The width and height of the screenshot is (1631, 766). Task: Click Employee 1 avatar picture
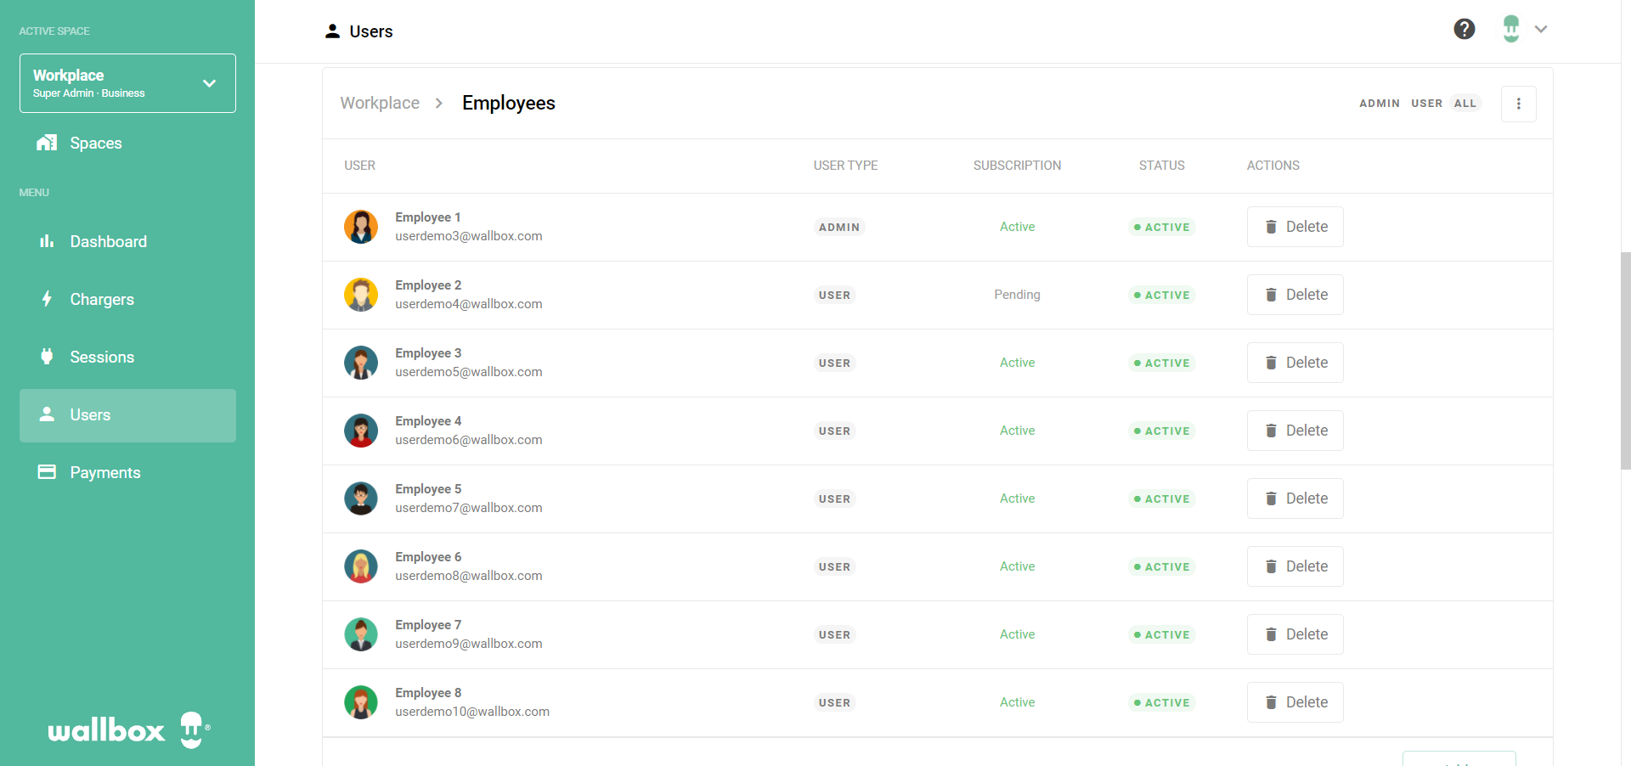click(361, 227)
